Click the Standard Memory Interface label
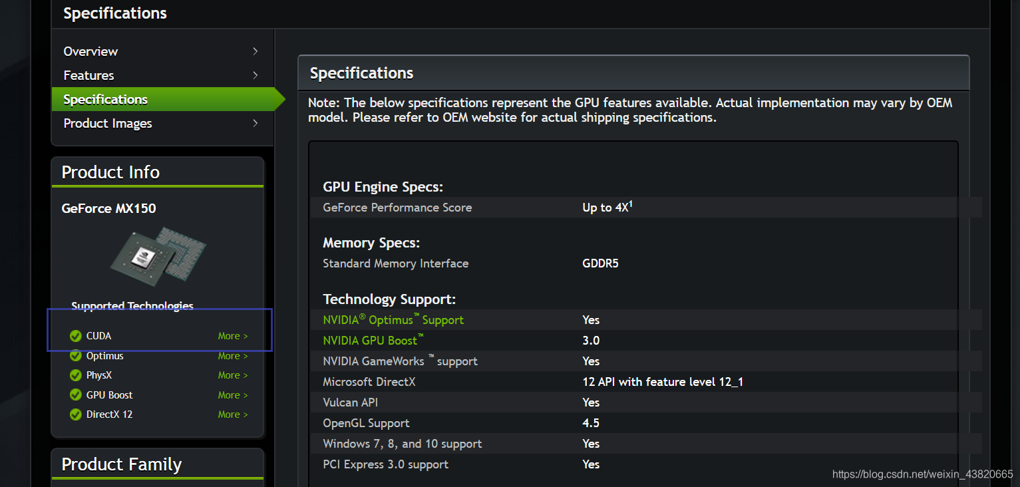Image resolution: width=1020 pixels, height=487 pixels. pos(395,263)
